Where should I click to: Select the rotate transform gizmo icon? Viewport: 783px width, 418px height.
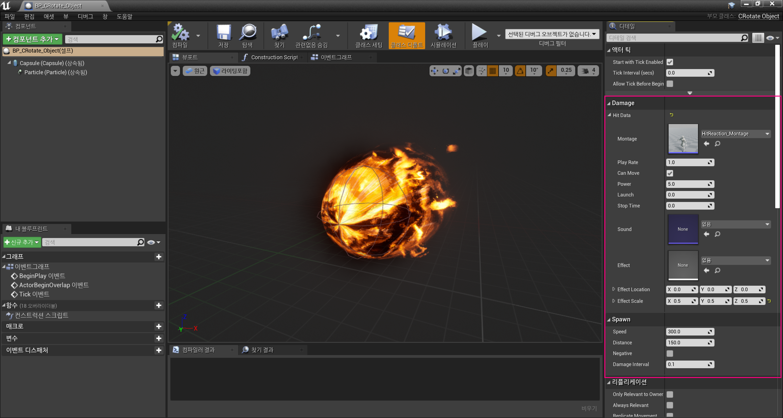[446, 71]
